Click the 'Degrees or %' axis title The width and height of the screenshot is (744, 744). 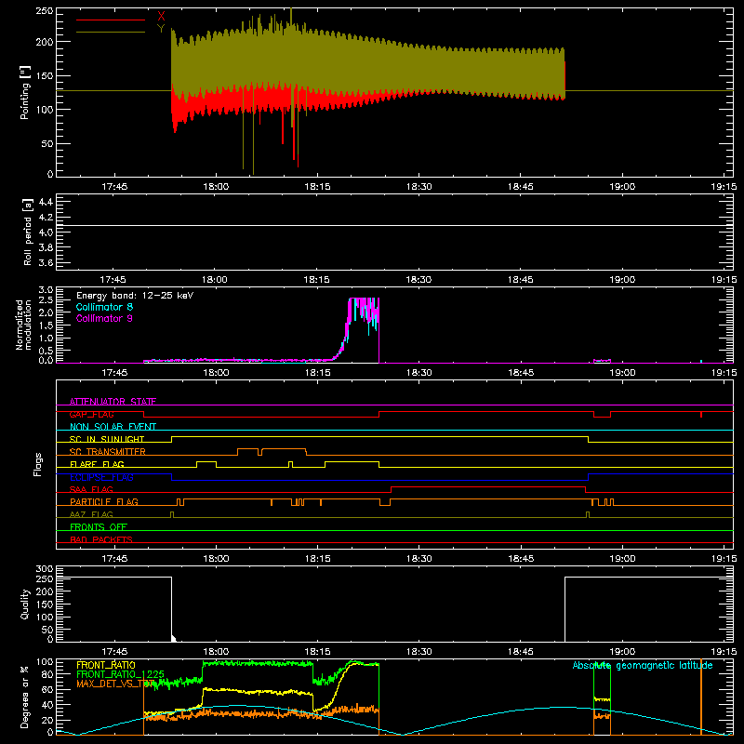pos(25,697)
